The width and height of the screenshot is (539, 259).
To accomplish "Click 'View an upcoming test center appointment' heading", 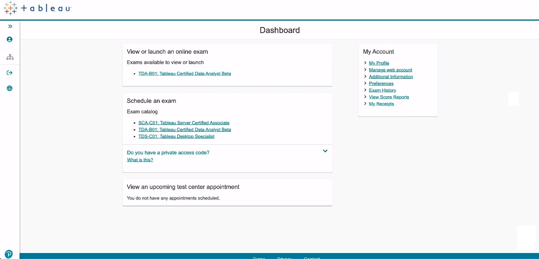I will tap(183, 187).
